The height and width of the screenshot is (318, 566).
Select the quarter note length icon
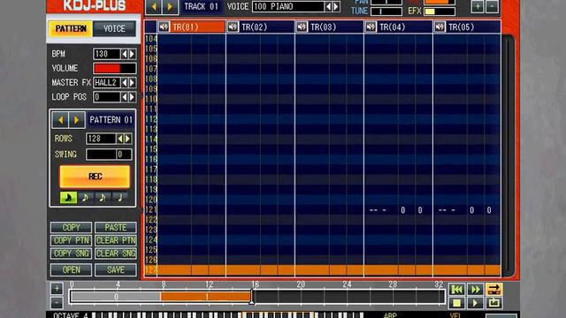pos(119,198)
